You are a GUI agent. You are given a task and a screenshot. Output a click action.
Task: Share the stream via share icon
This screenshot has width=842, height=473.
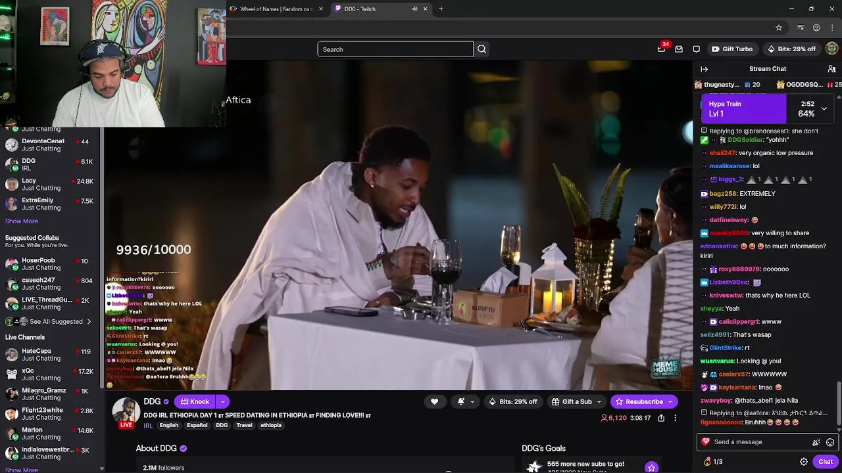[661, 418]
